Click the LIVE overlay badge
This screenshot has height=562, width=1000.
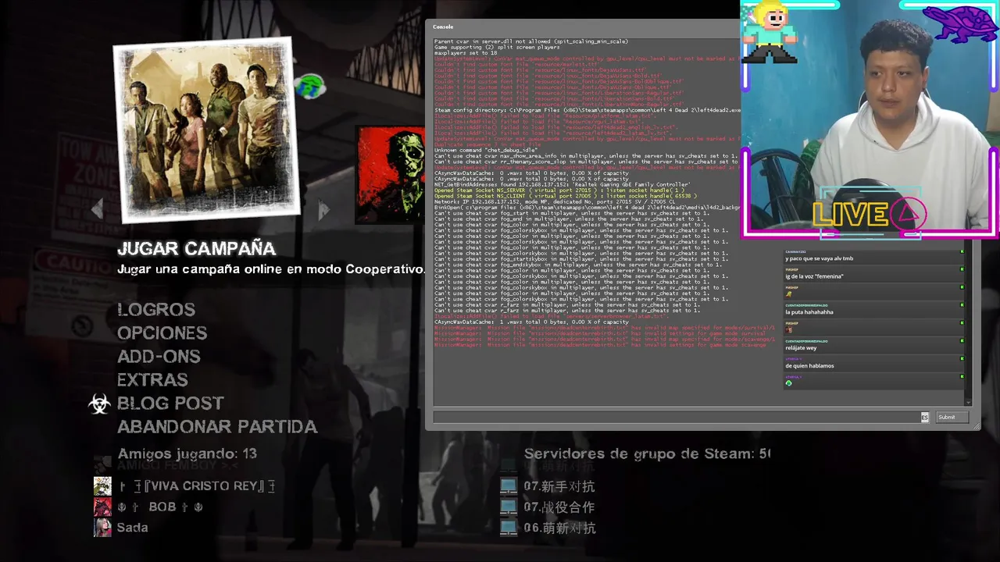[x=870, y=214]
